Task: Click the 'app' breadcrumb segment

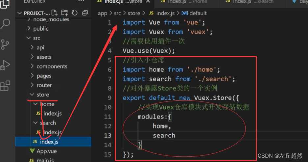Action: (x=103, y=13)
